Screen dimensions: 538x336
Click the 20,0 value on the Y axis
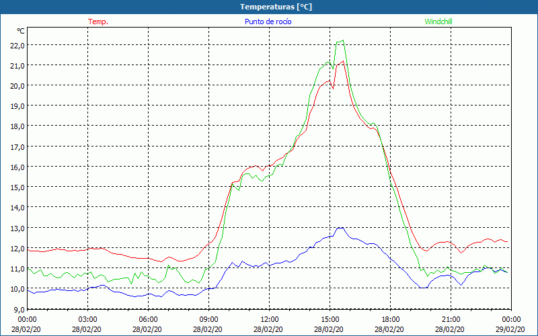click(17, 86)
